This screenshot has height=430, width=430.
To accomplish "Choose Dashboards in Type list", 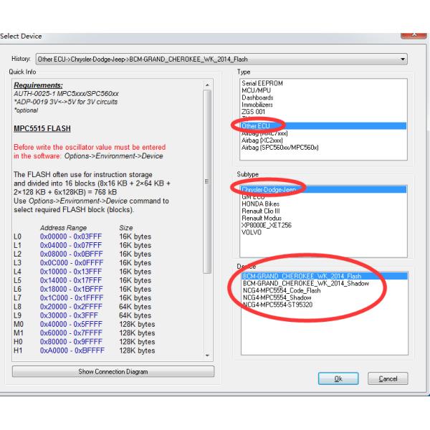I will pos(258,98).
